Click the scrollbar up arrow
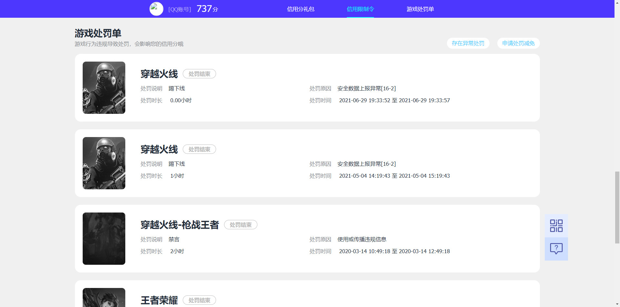620x307 pixels. point(617,3)
